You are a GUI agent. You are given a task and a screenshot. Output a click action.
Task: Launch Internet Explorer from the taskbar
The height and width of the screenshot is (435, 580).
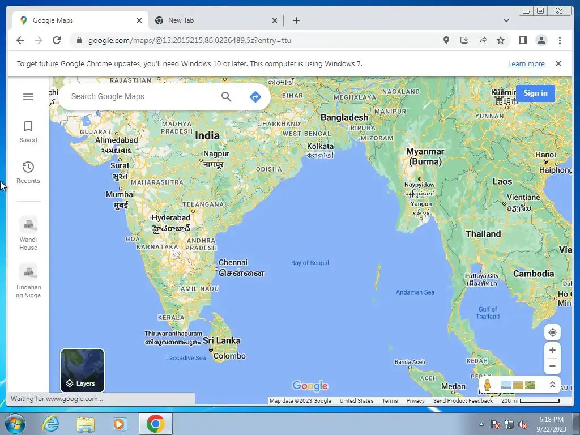tap(50, 424)
